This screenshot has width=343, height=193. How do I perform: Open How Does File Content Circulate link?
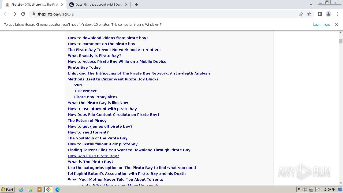pos(114,114)
